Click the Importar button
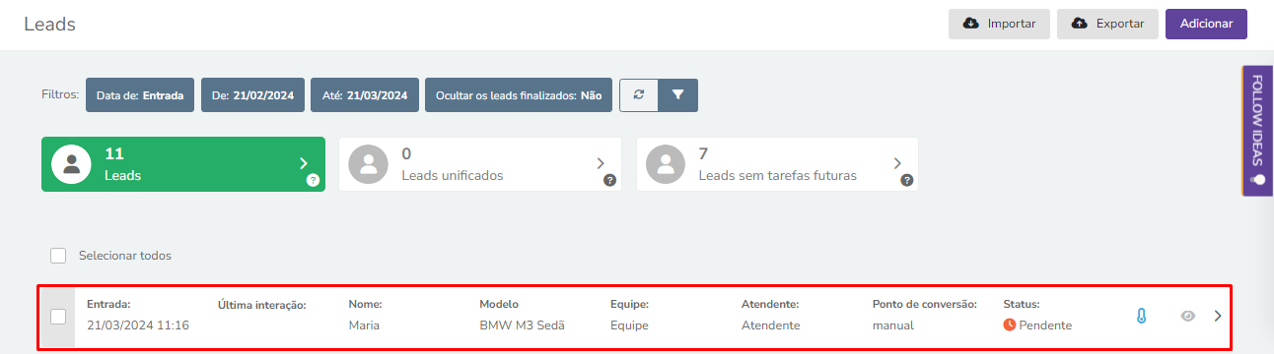This screenshot has height=354, width=1274. pyautogui.click(x=999, y=24)
